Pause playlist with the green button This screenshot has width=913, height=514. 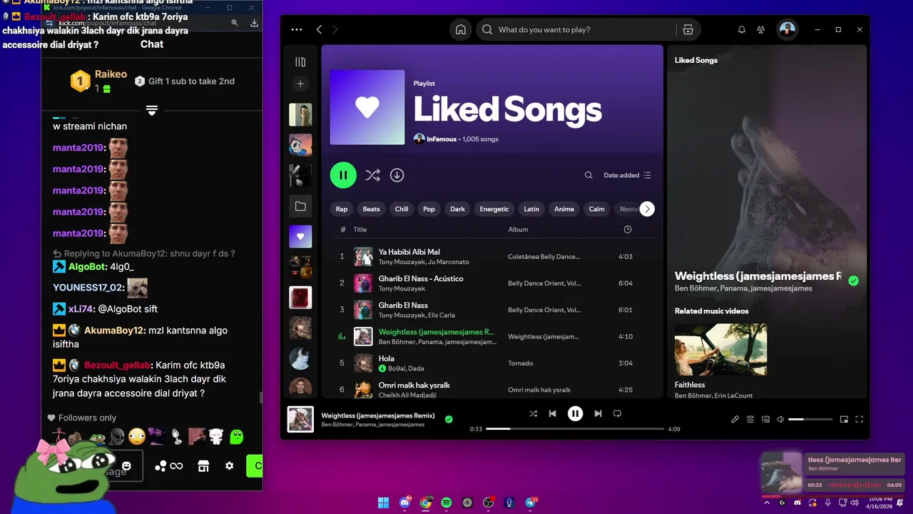(x=343, y=175)
